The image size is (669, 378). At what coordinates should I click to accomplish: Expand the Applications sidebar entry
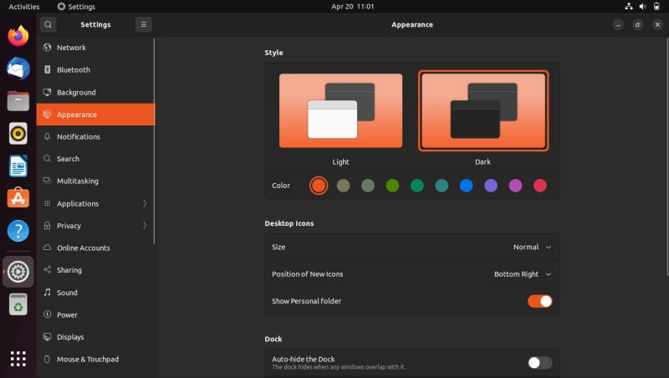(x=95, y=203)
